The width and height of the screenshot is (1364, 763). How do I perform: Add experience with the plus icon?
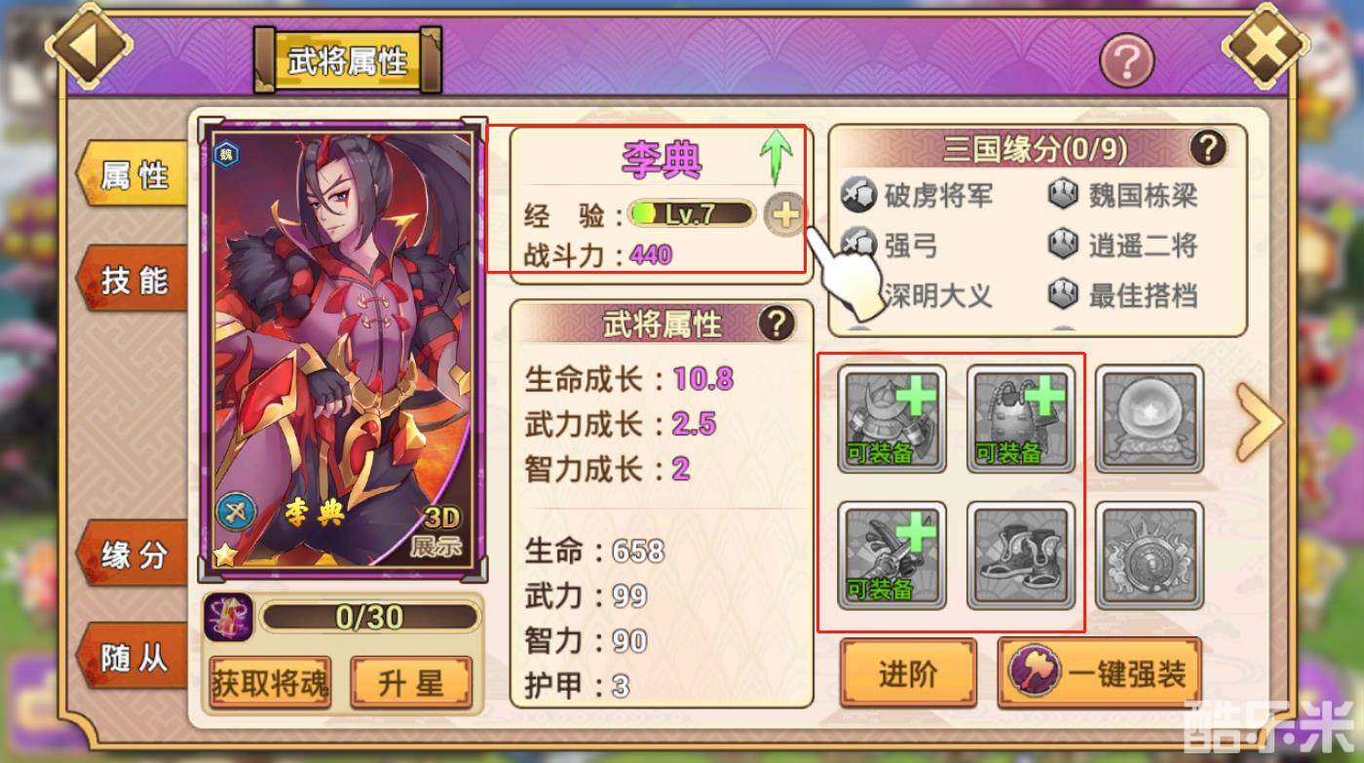tap(784, 215)
